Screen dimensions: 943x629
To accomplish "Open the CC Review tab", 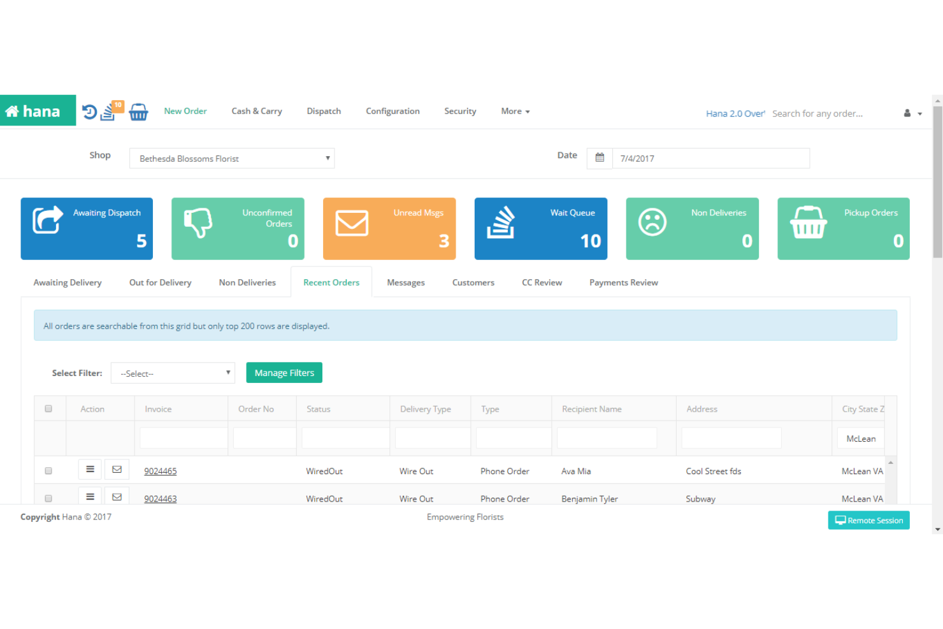I will (542, 282).
